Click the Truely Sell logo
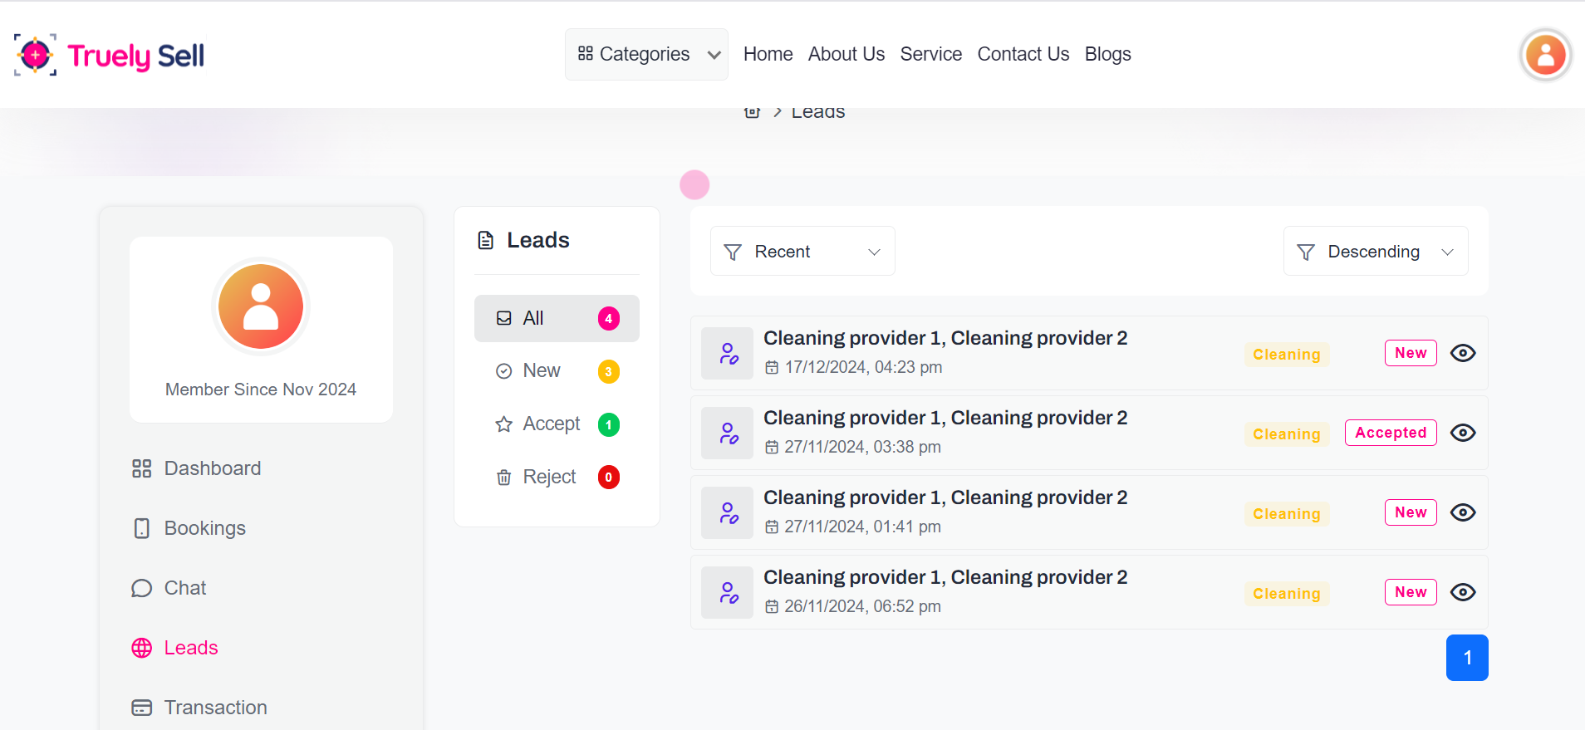The width and height of the screenshot is (1585, 730). (110, 56)
